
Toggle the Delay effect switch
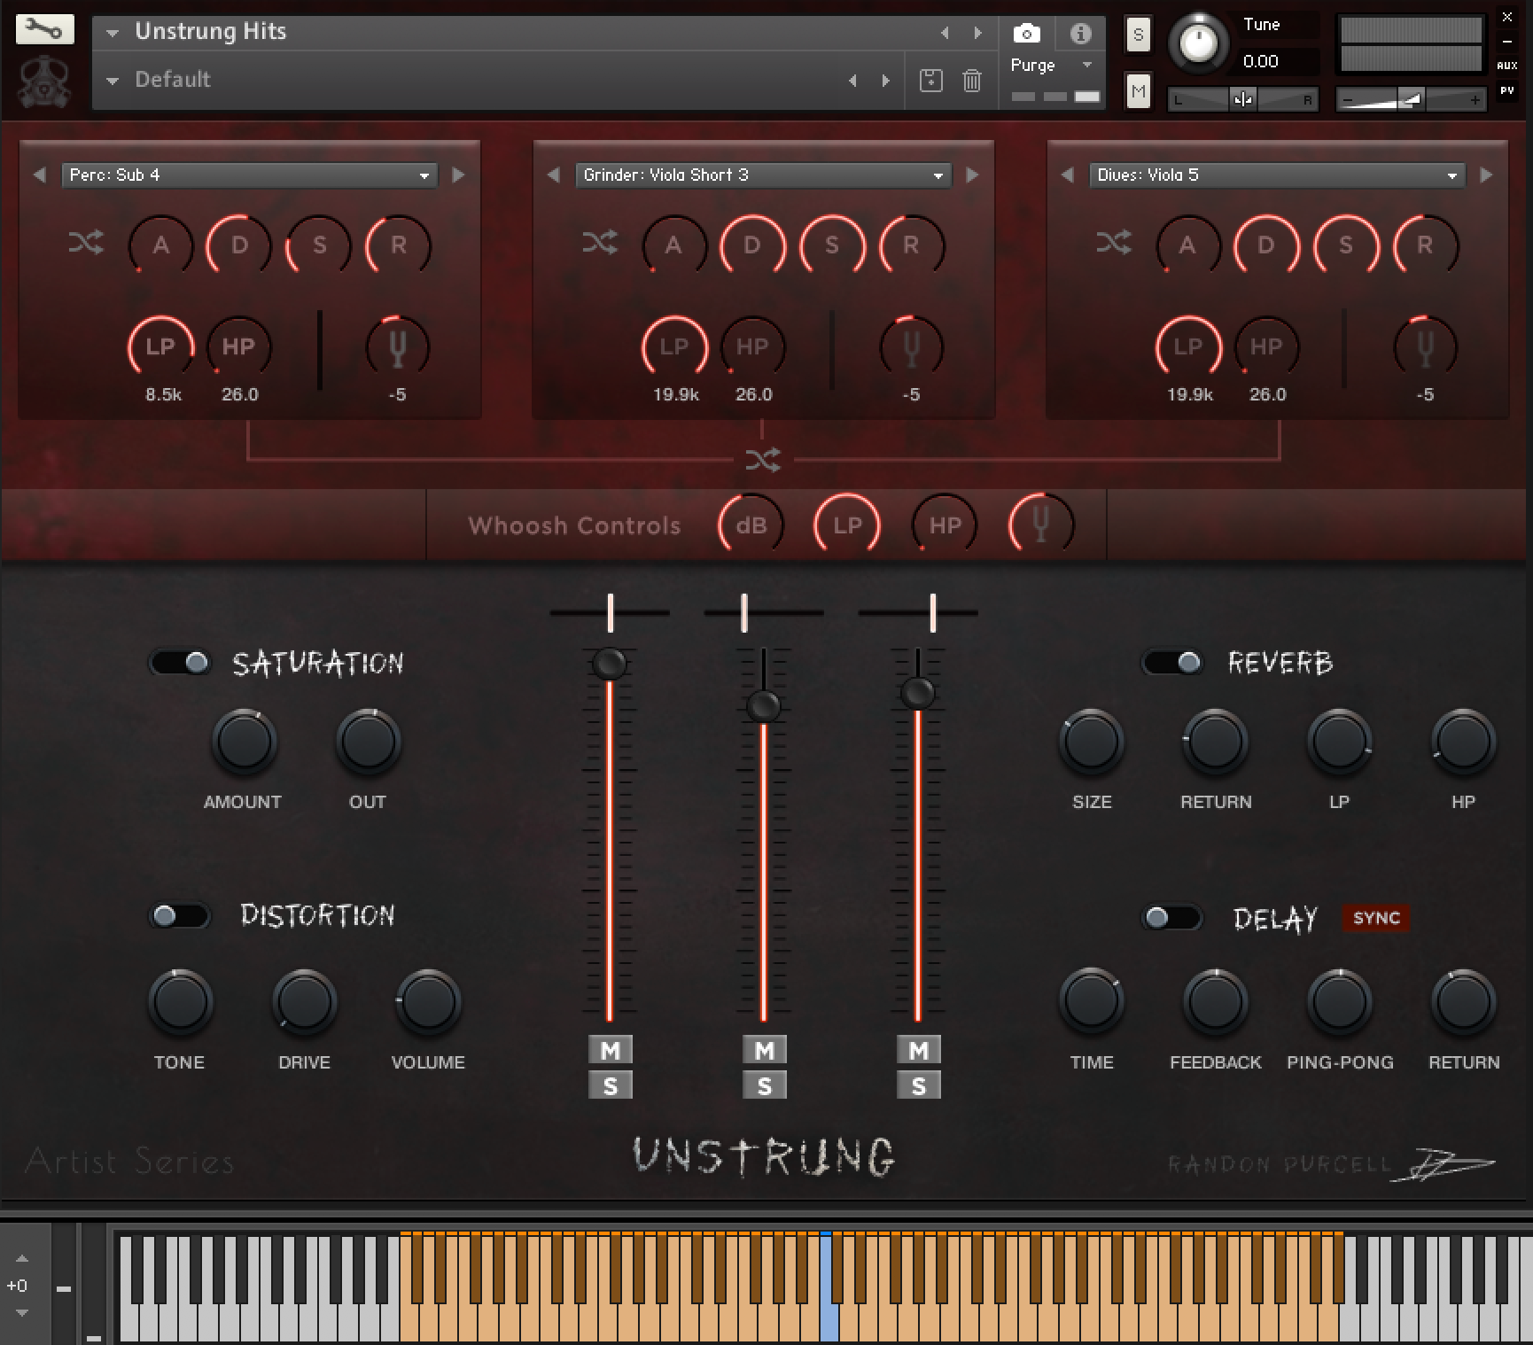tap(1172, 917)
